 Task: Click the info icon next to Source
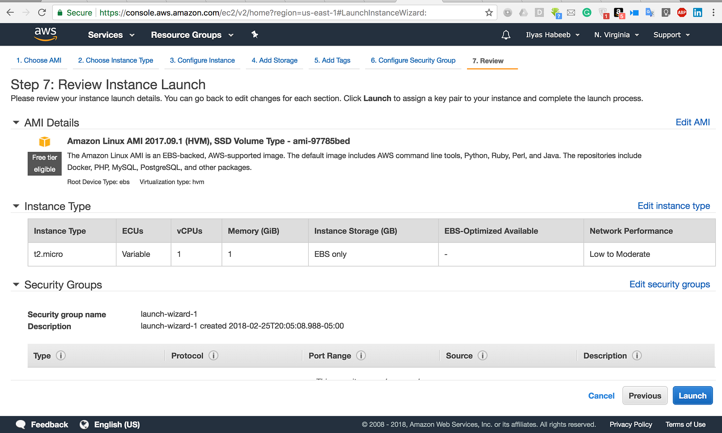click(482, 356)
